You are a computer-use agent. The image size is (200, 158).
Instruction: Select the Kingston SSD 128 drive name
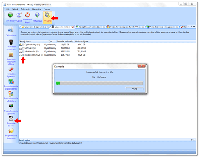pyautogui.click(x=34, y=55)
